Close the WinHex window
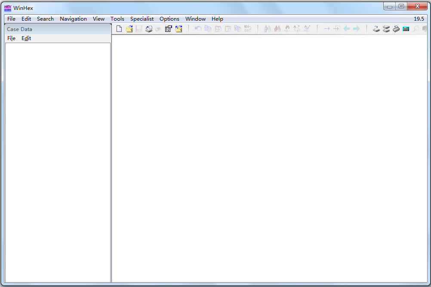This screenshot has width=431, height=287. [417, 6]
